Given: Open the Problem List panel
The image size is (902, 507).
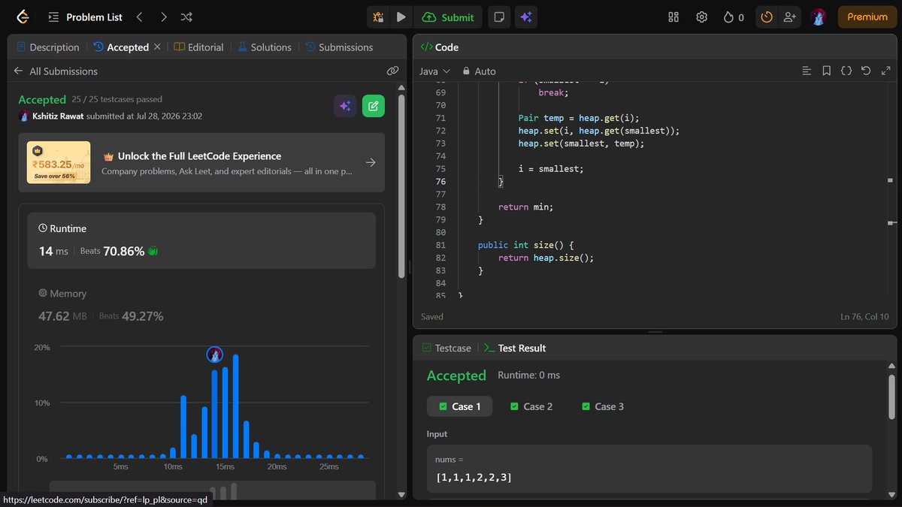Looking at the screenshot, I should (x=83, y=17).
